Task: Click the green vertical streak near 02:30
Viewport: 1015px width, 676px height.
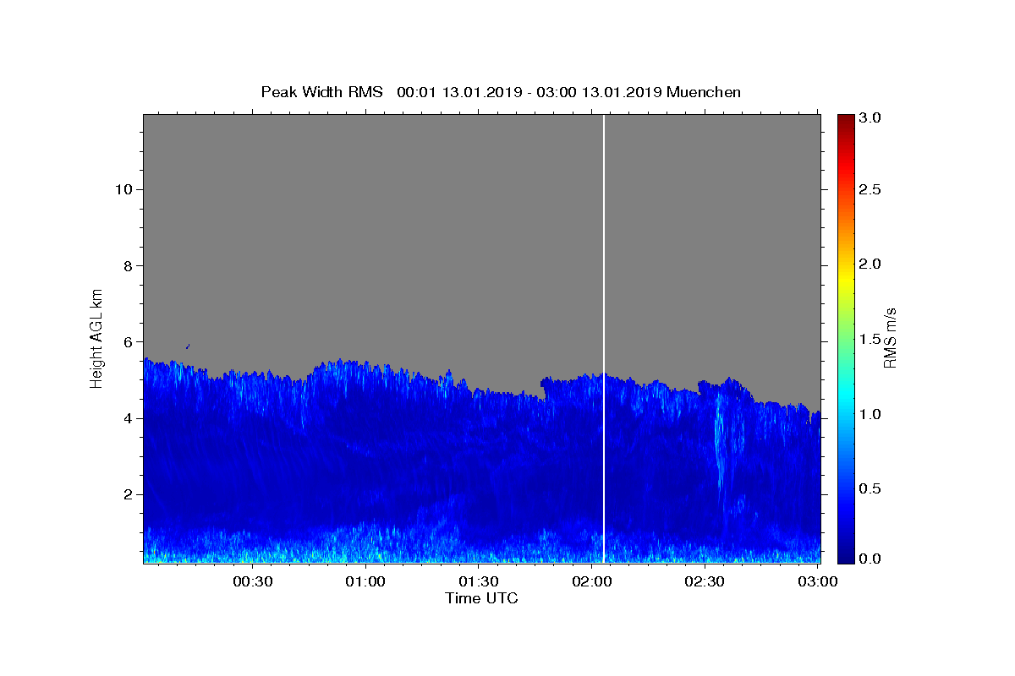Action: (x=720, y=444)
